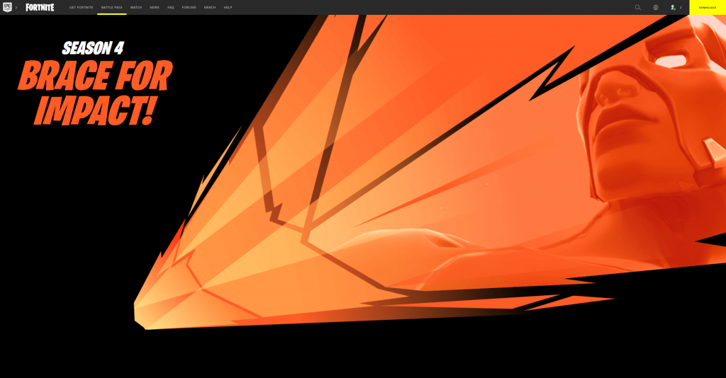Open language selector globe icon
The image size is (726, 378).
coord(656,7)
